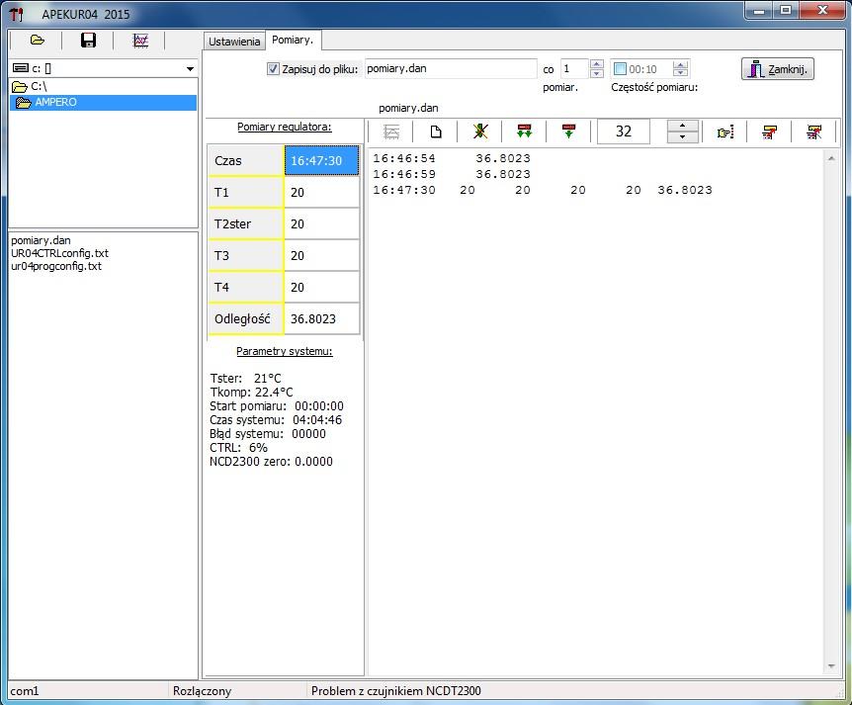Decrease the 00:10 frequency time stepper
The height and width of the screenshot is (705, 852).
(x=680, y=73)
